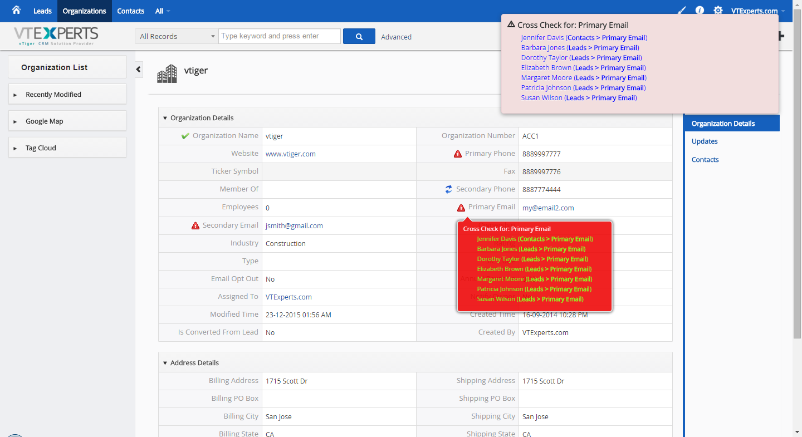Open the Organizations menu

84,11
